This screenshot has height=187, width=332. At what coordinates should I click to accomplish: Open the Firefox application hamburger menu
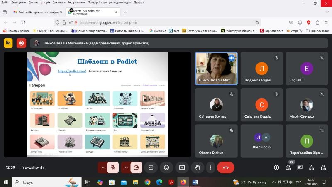[x=326, y=22]
